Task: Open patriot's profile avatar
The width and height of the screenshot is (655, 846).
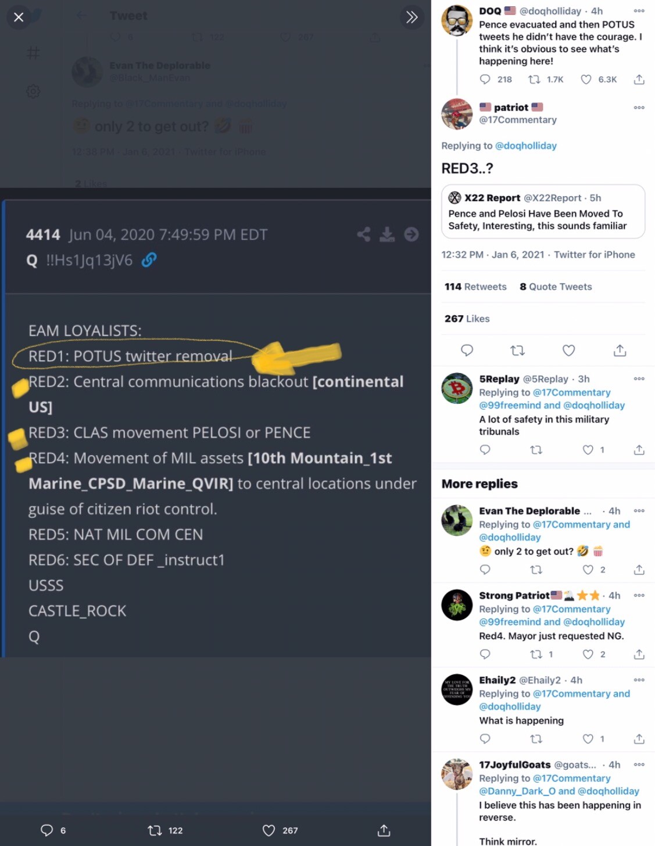Action: pos(457,113)
